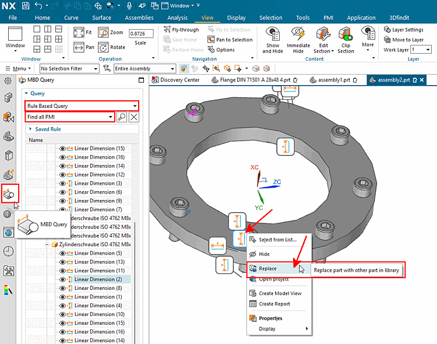
Task: Click the voice microphone icon
Action: pos(129,5)
